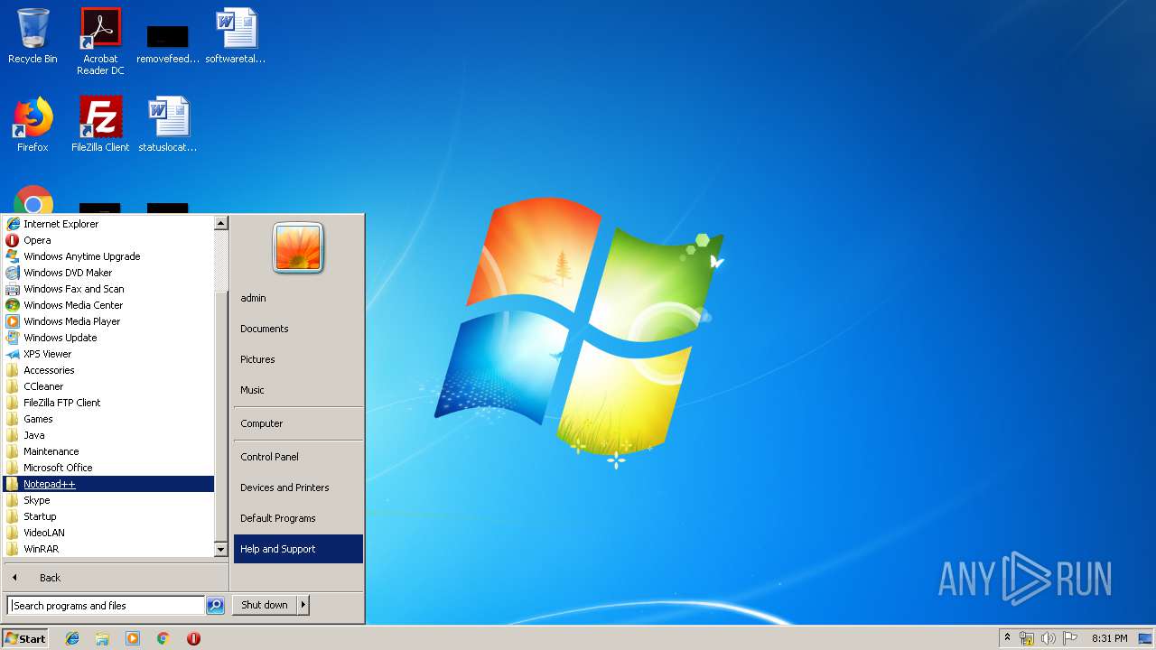Open Devices and Printers

pyautogui.click(x=298, y=487)
